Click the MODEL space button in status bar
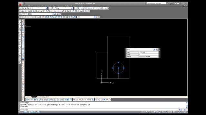 pyautogui.click(x=143, y=112)
